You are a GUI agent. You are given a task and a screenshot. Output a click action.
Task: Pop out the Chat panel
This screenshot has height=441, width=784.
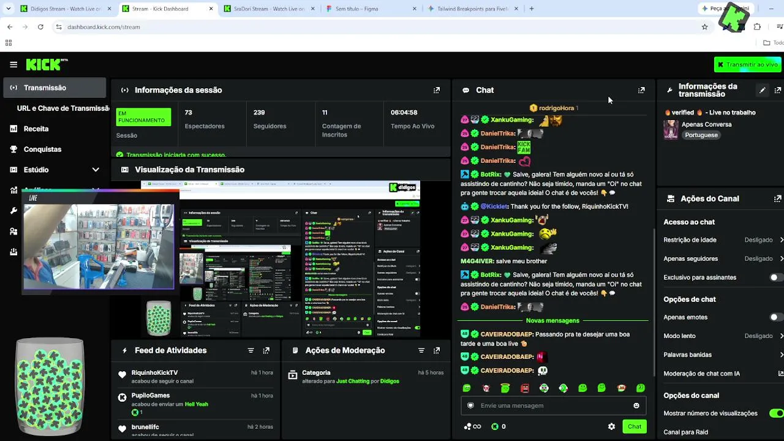pyautogui.click(x=641, y=90)
